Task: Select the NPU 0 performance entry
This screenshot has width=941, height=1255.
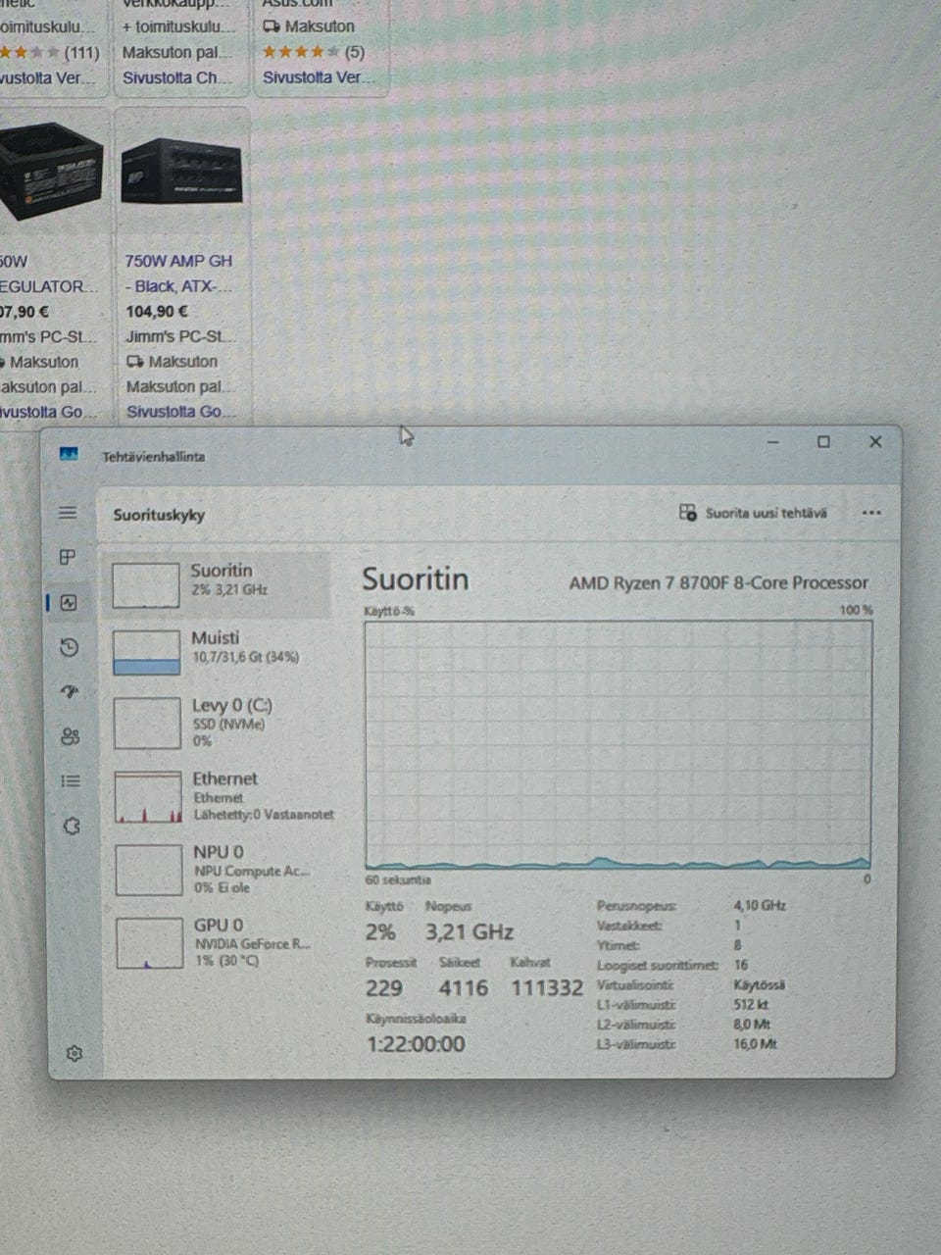Action: click(x=222, y=870)
